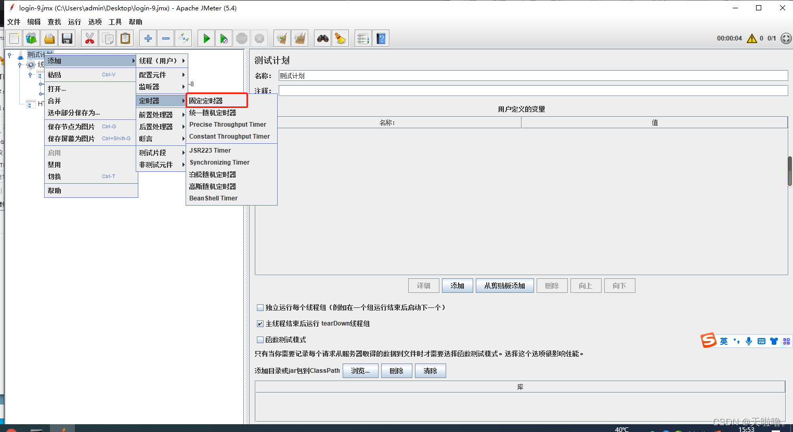Expand the 前置处理器 submenu
This screenshot has width=793, height=432.
162,115
